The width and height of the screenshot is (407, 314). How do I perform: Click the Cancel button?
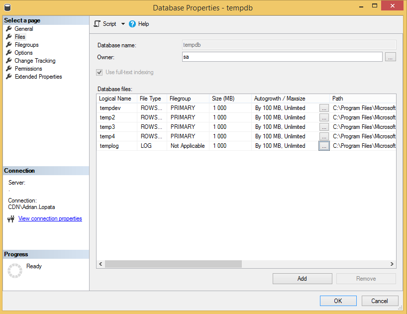(380, 301)
